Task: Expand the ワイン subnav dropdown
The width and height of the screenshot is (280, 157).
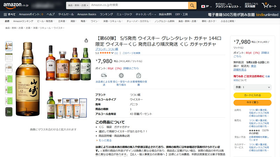Action: (94, 21)
